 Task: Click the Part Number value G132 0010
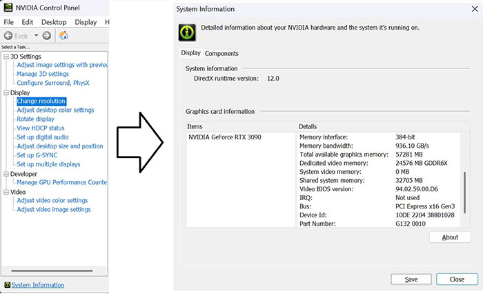point(411,224)
